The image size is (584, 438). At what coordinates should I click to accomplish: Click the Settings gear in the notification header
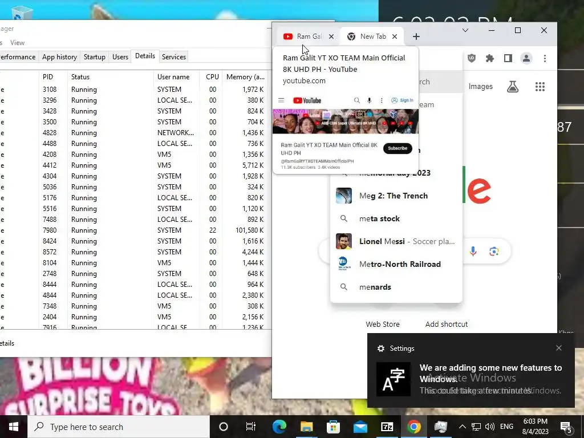pyautogui.click(x=380, y=348)
